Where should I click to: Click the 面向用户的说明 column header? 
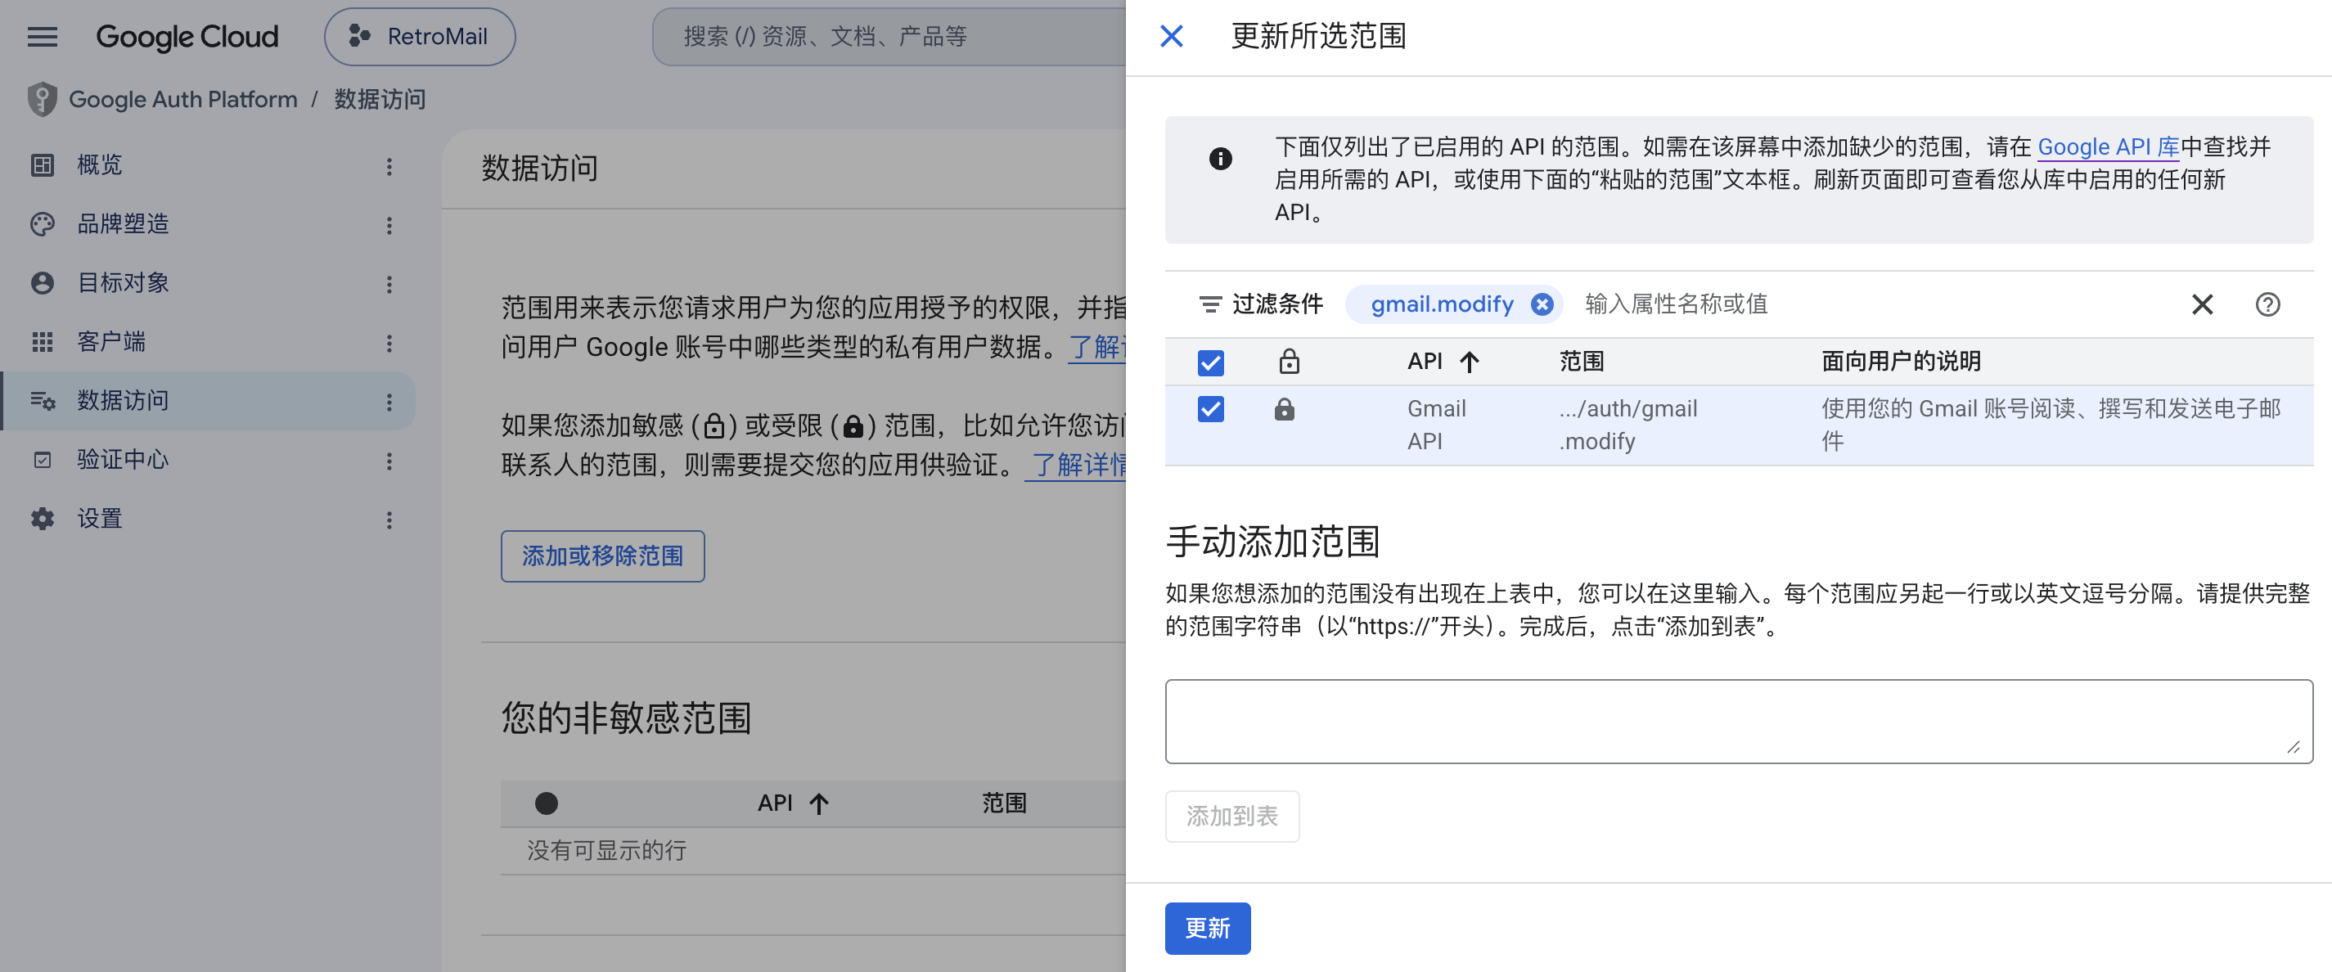click(1901, 362)
